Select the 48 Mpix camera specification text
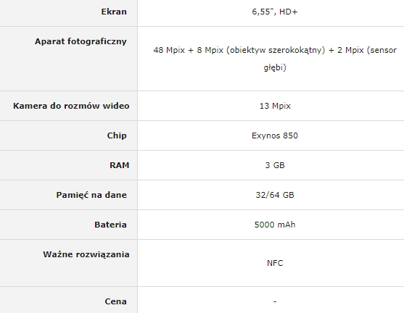 pos(275,59)
